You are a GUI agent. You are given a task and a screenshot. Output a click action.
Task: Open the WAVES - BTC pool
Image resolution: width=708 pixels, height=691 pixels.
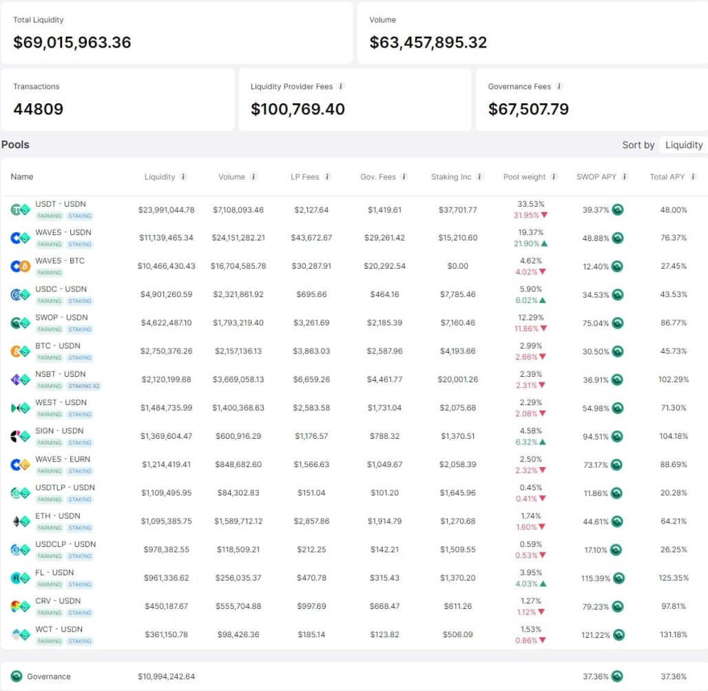click(x=354, y=266)
